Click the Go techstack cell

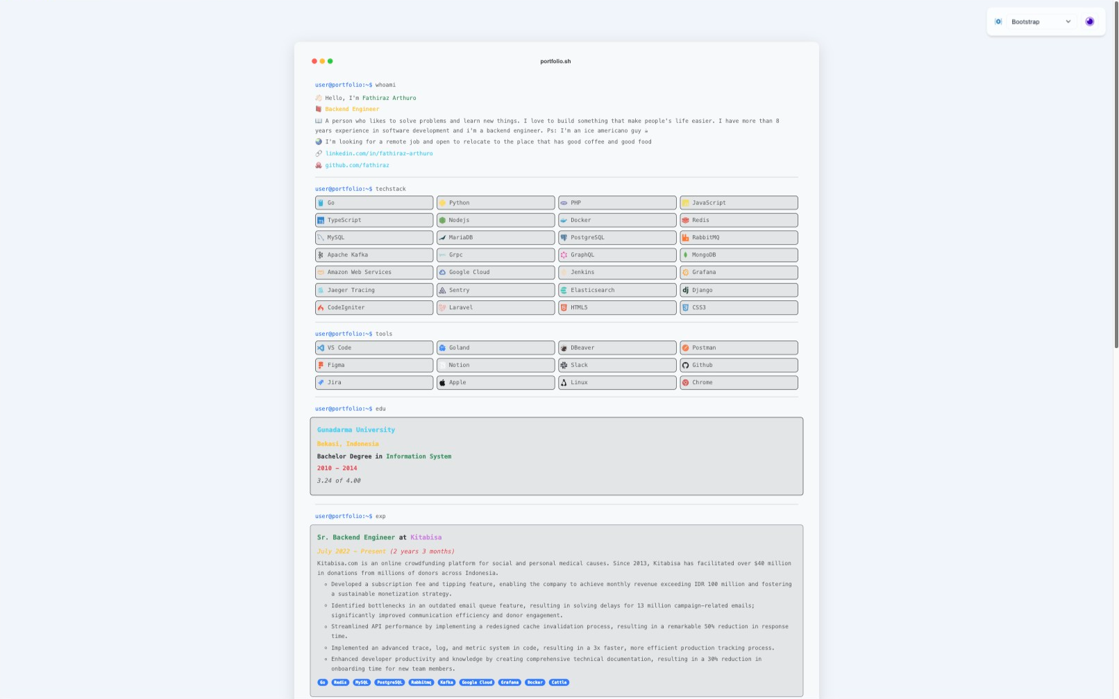[x=374, y=202]
